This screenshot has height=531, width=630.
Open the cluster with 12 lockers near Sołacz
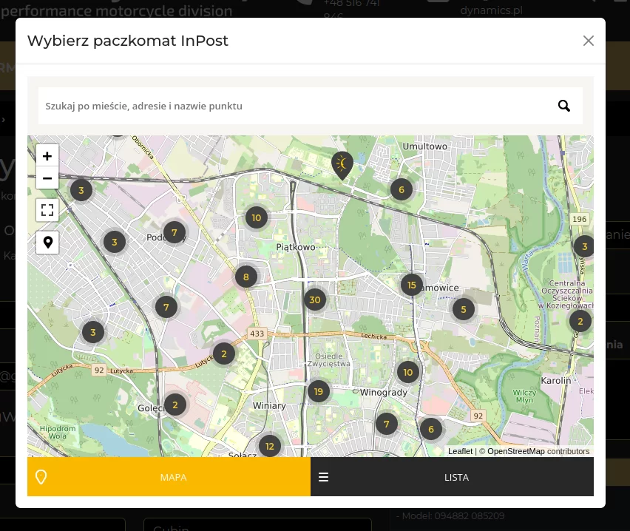pos(269,446)
